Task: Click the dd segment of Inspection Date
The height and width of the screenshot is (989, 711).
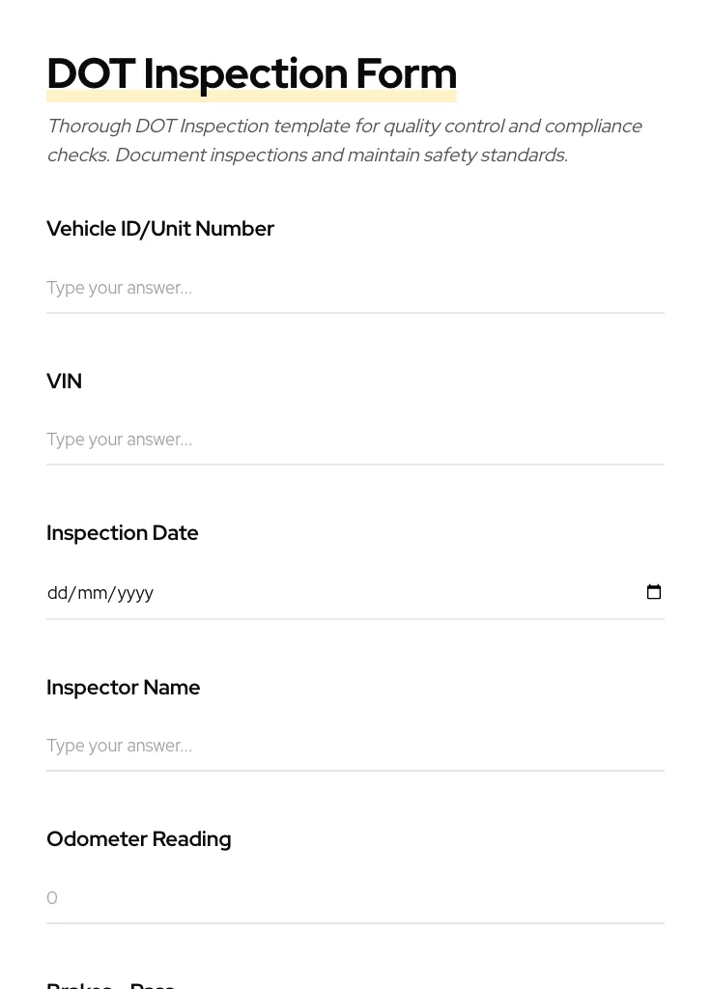Action: (x=58, y=593)
